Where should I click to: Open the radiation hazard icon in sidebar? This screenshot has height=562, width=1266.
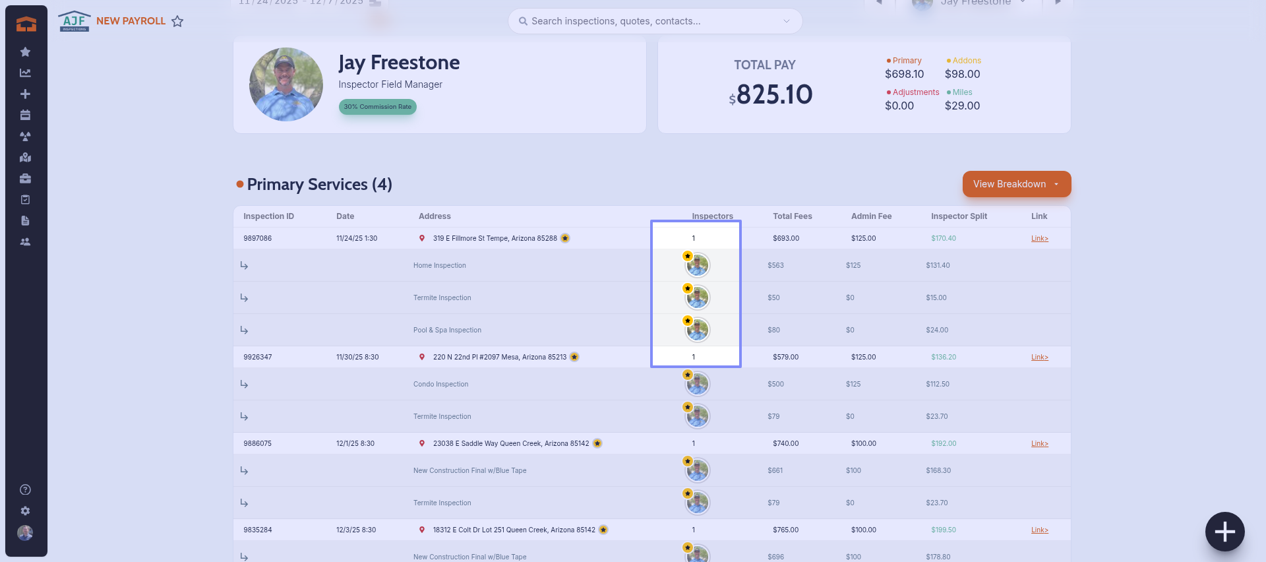(25, 137)
